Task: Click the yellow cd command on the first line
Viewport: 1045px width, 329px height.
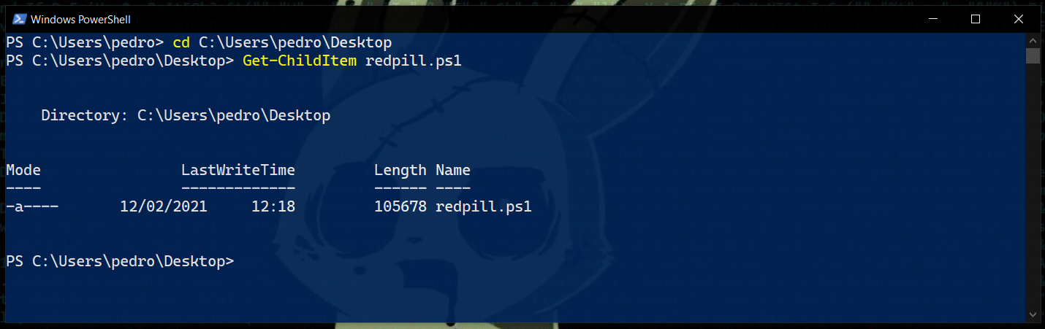Action: coord(181,42)
